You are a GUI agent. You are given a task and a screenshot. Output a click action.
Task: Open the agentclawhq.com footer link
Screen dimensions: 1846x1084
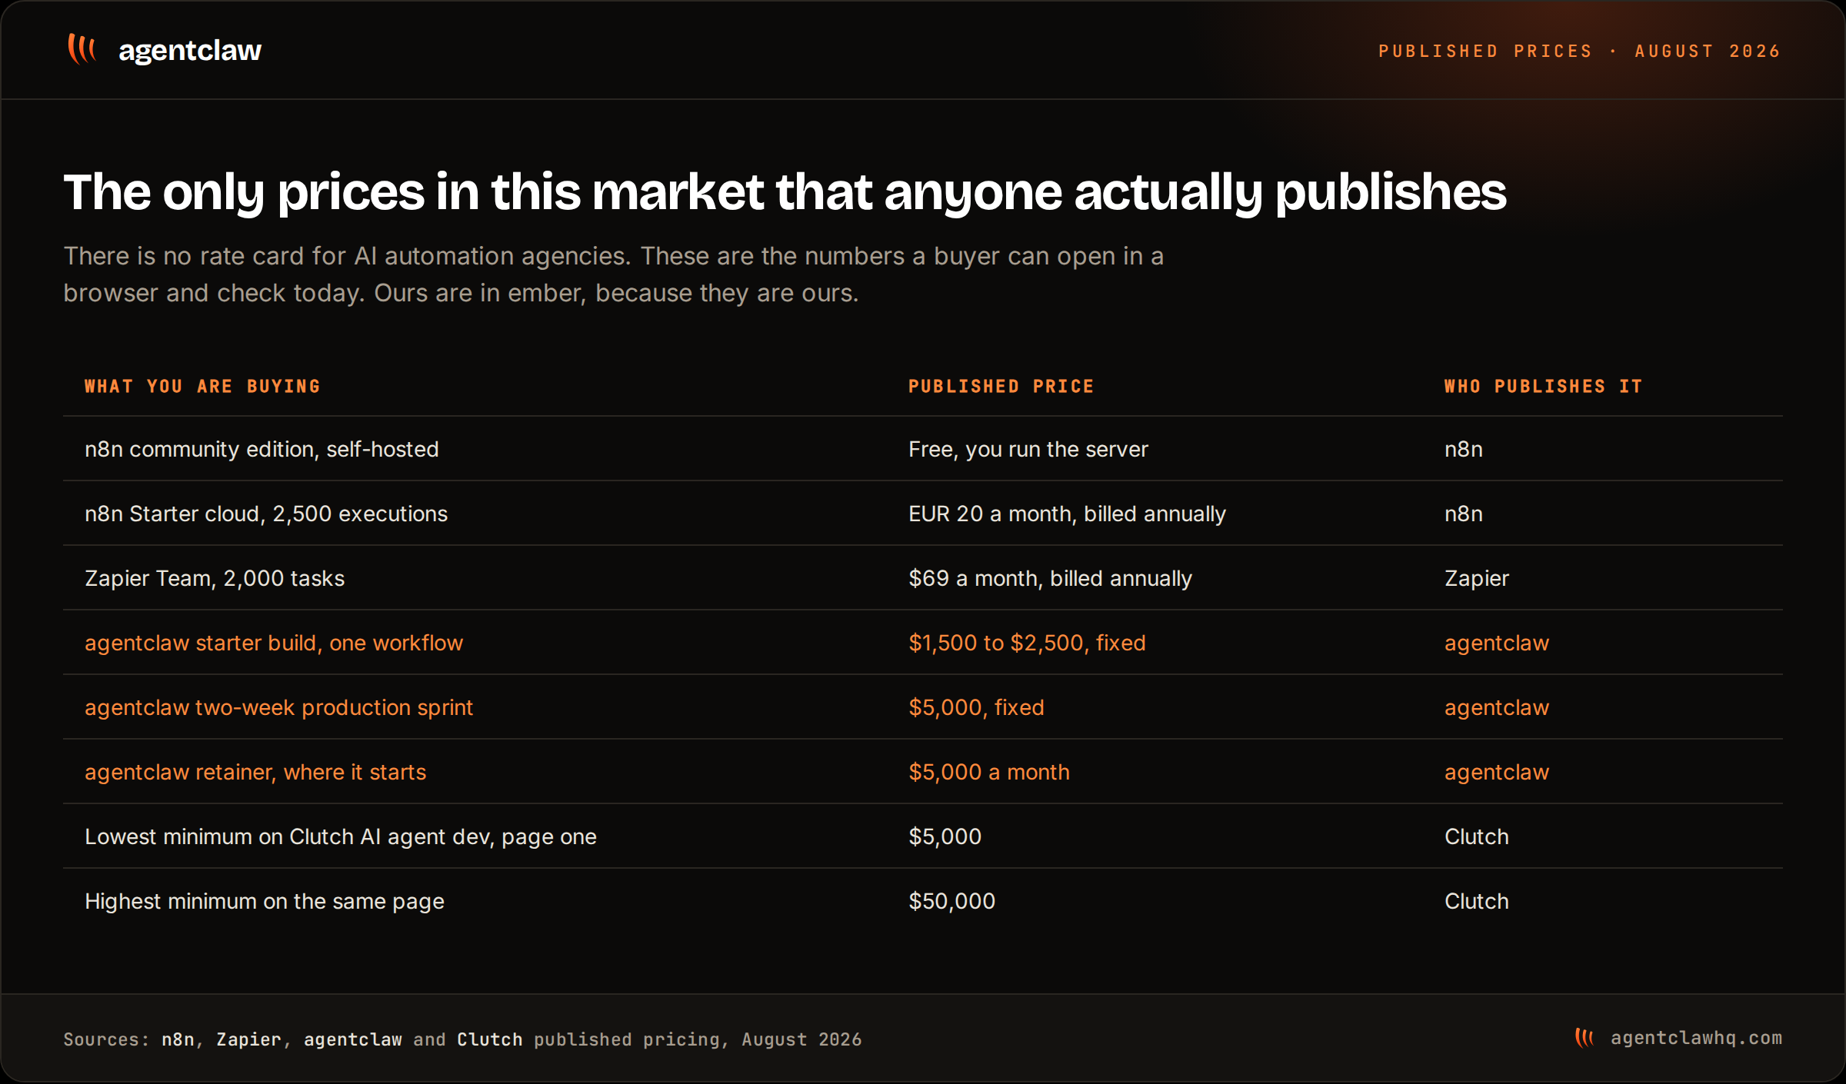[1696, 1038]
